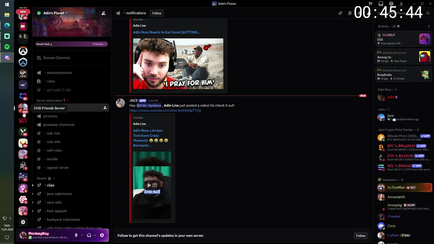Open the Activity settings gear
The image size is (434, 244).
(x=398, y=26)
